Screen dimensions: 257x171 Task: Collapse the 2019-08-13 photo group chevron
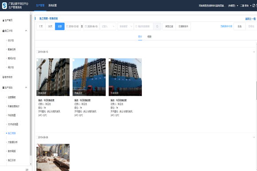(254, 52)
